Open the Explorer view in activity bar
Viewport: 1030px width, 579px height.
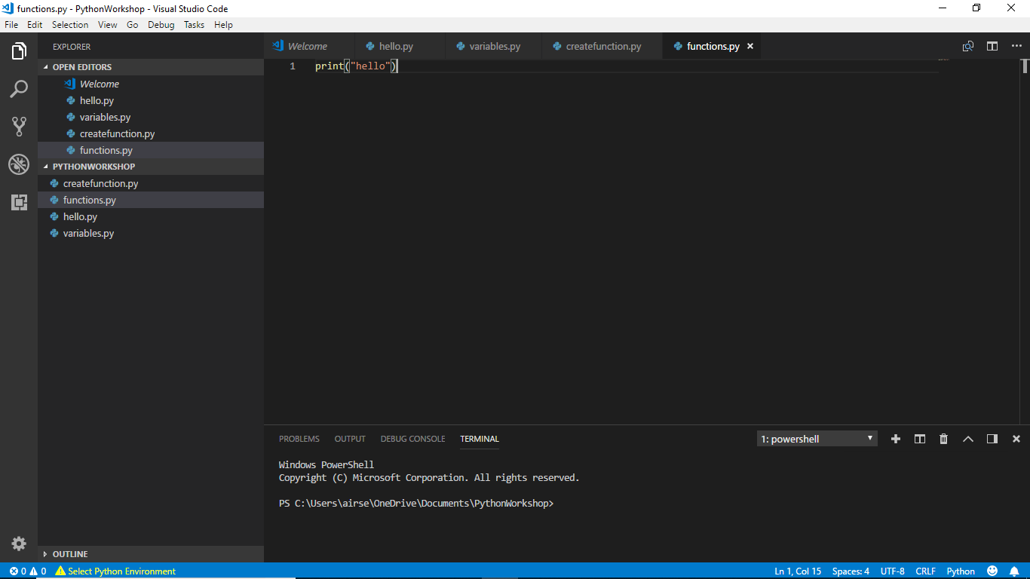click(19, 51)
